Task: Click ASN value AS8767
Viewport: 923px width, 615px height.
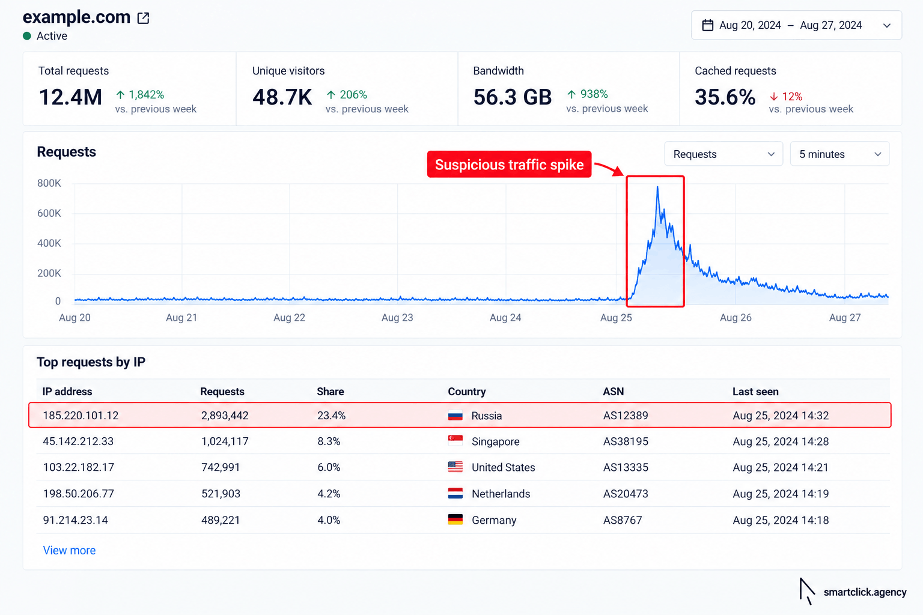Action: pos(623,520)
